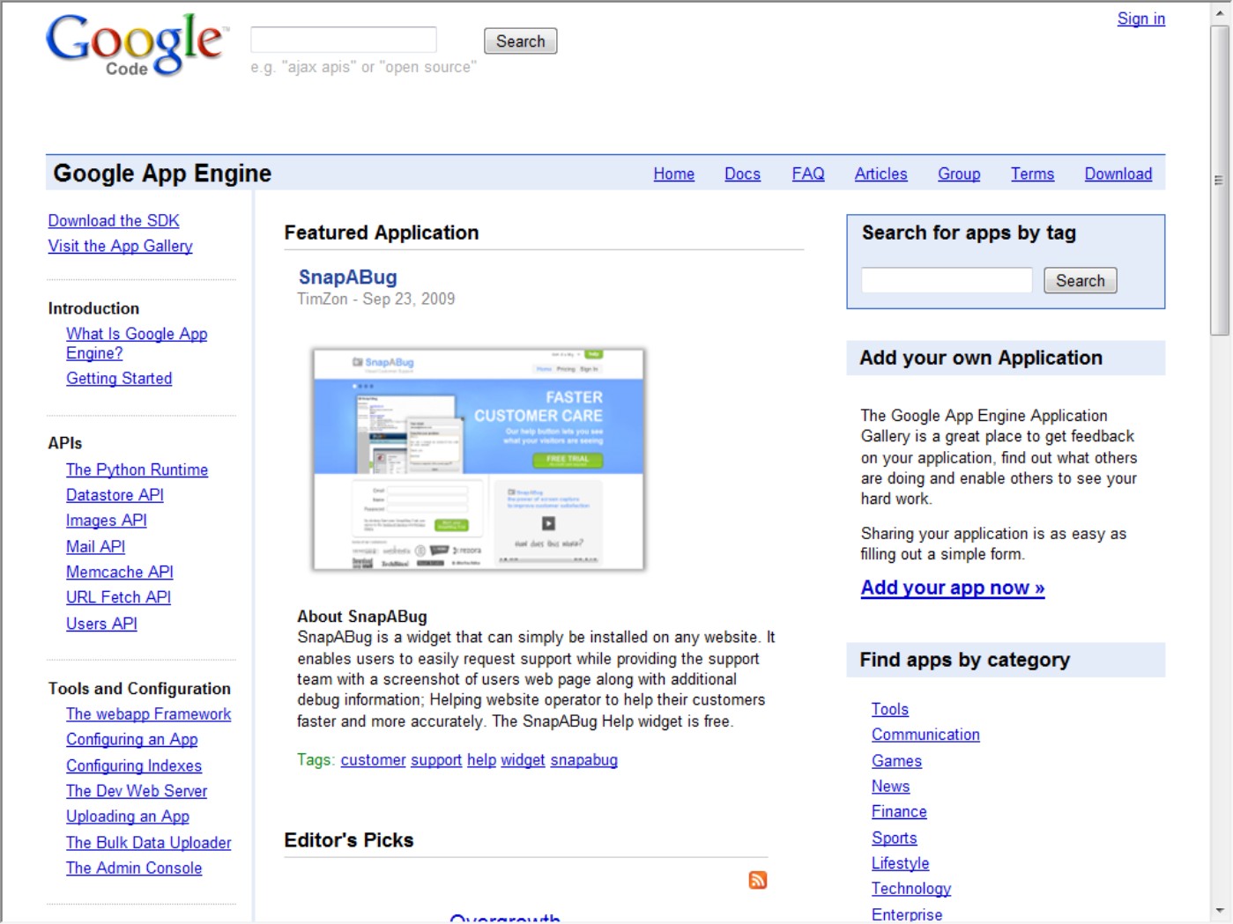Browse the Technology category
Viewport: 1233px width, 924px height.
pyautogui.click(x=911, y=890)
